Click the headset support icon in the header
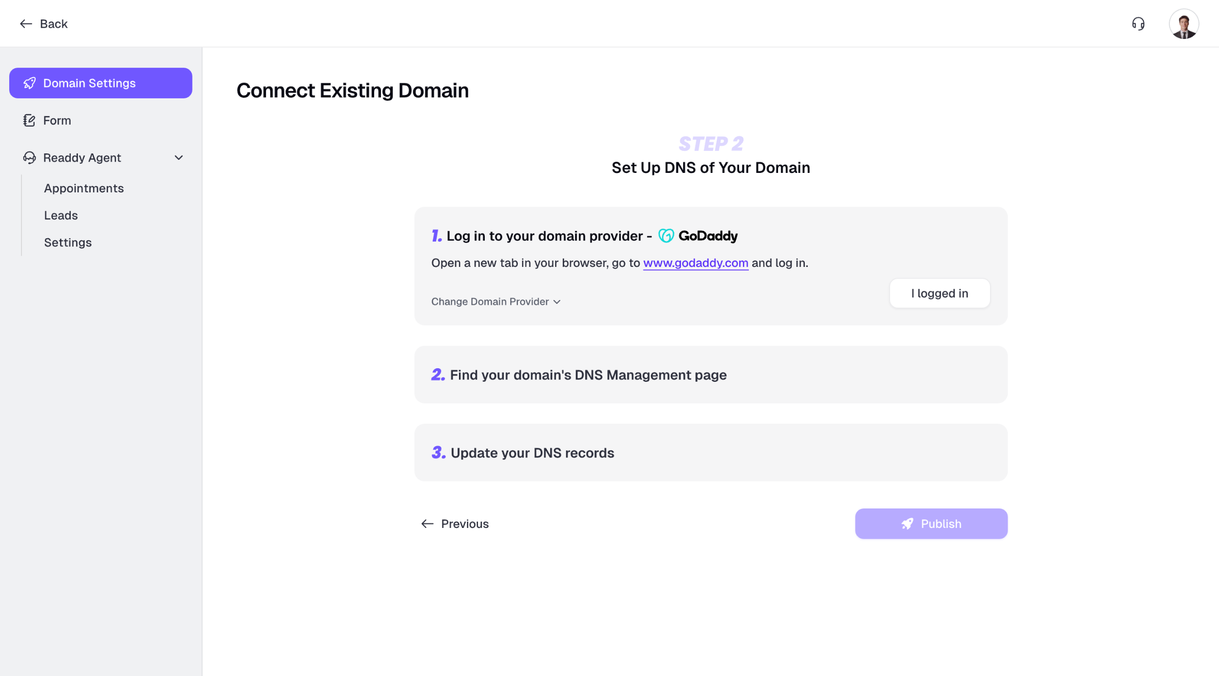The width and height of the screenshot is (1219, 676). 1138,23
